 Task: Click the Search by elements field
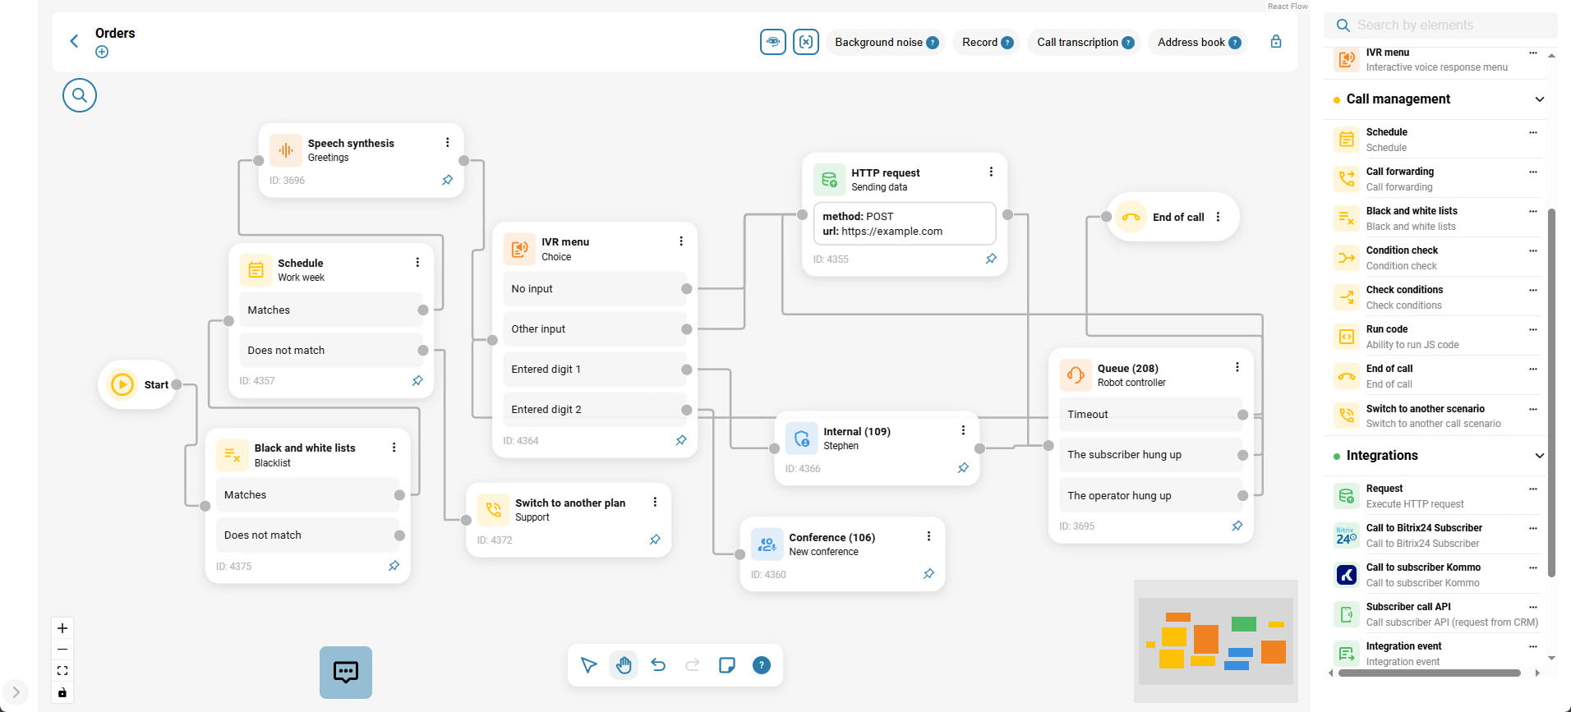[1446, 25]
